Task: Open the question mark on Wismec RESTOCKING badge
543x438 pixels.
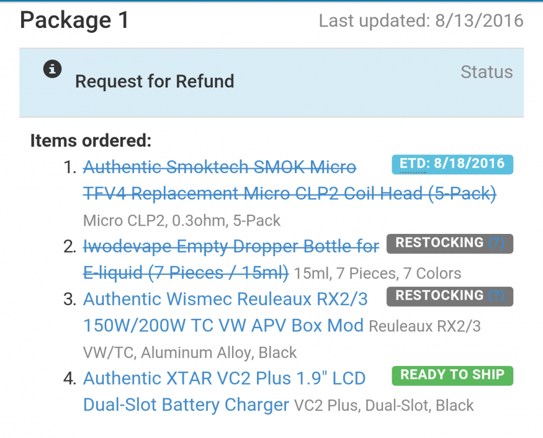Action: point(496,295)
